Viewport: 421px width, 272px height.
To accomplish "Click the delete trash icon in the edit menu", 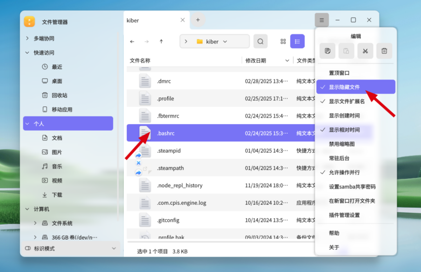I will point(384,51).
